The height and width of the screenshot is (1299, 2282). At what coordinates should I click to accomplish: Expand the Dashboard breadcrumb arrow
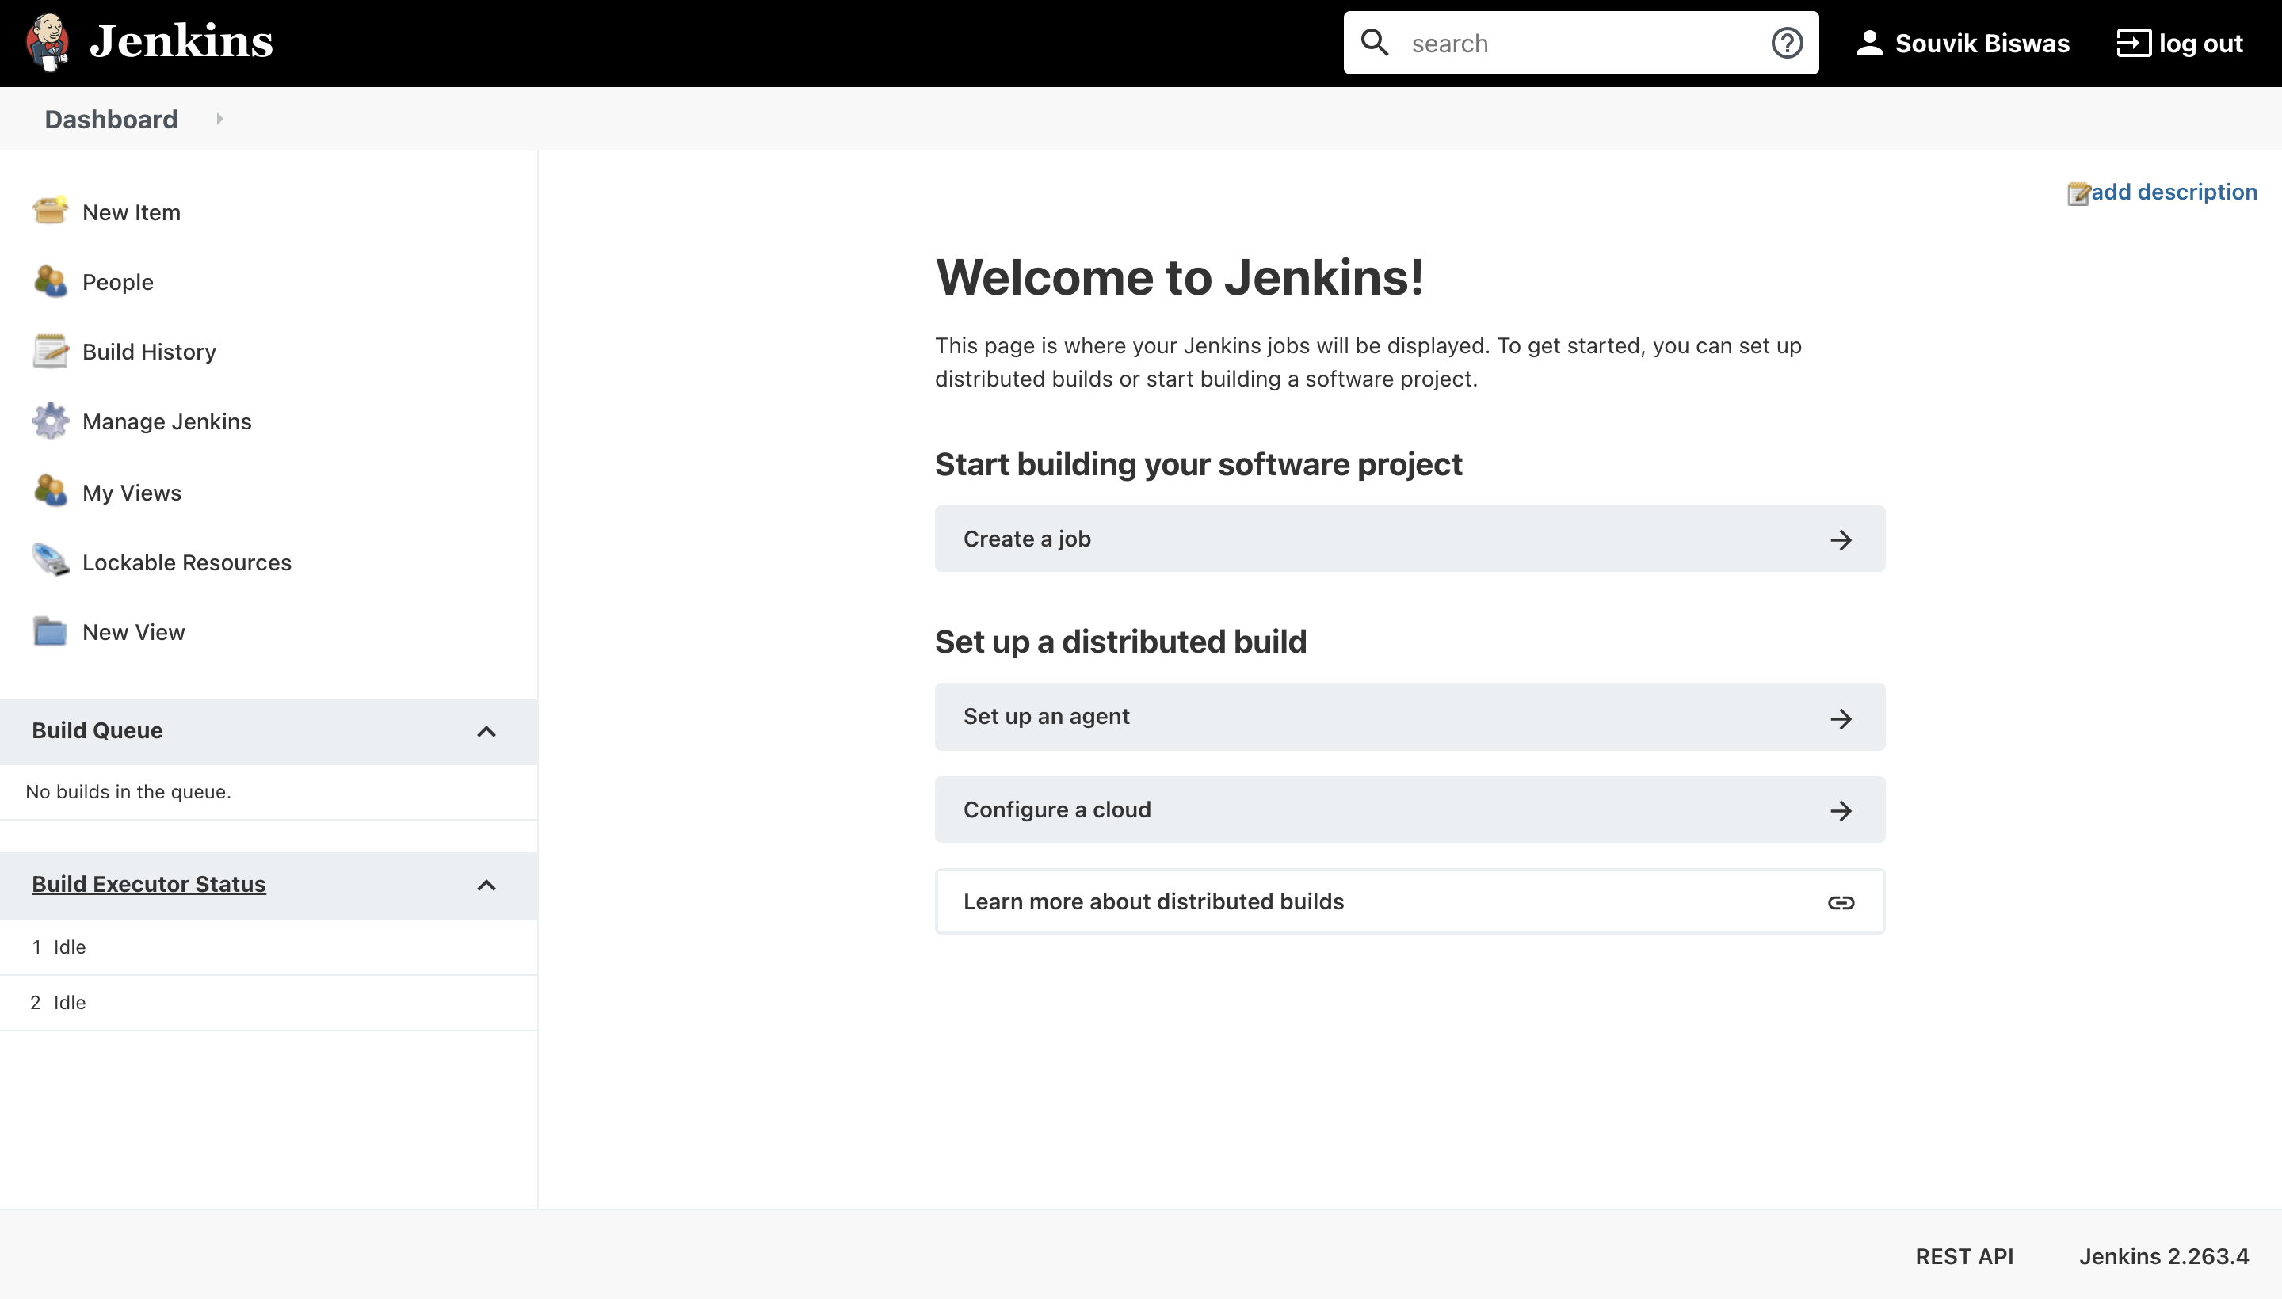coord(219,119)
